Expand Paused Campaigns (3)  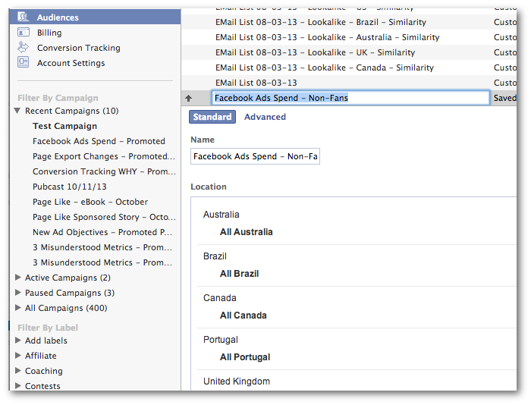(x=18, y=293)
